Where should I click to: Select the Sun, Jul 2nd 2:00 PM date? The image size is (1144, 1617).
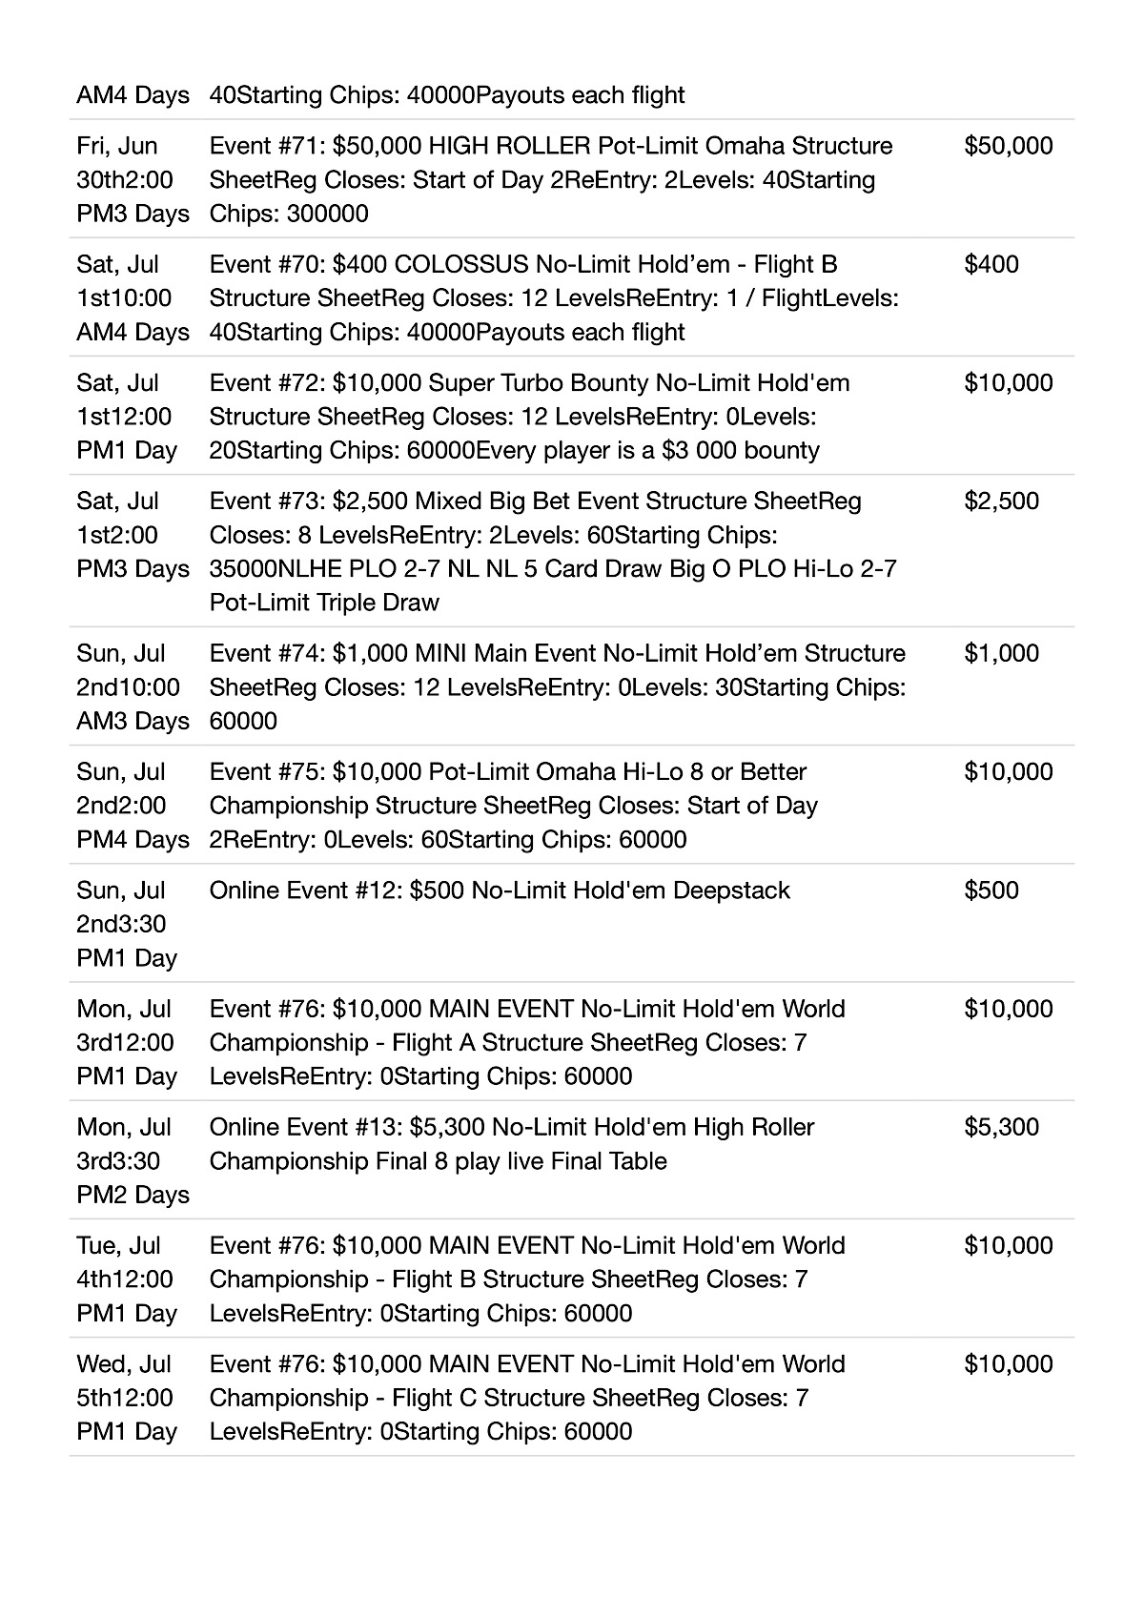(133, 805)
